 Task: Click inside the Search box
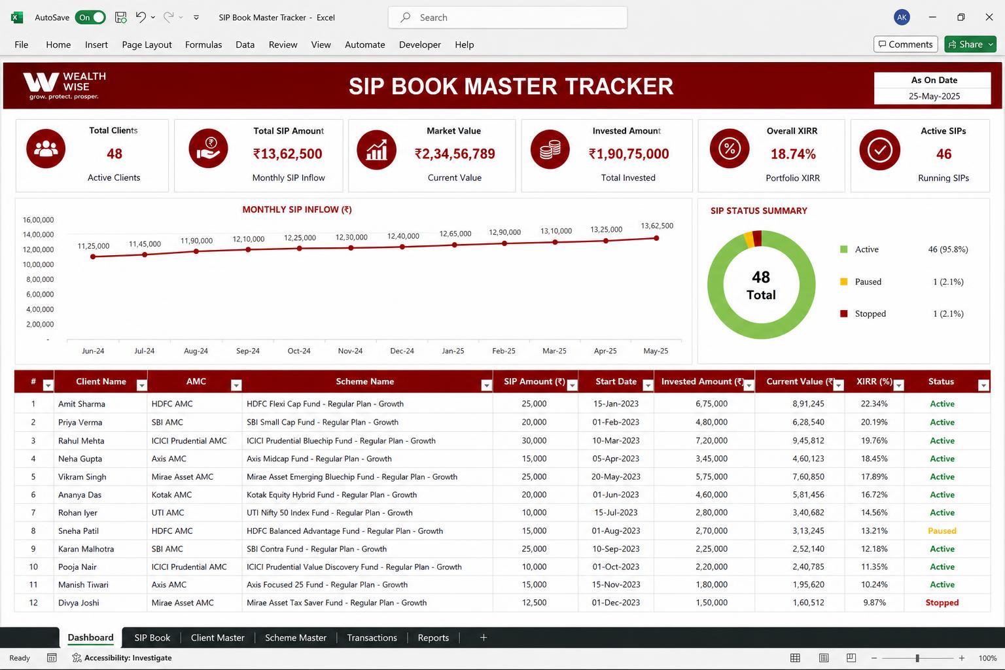pos(508,18)
